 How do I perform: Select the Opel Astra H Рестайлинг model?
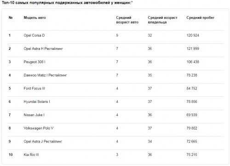(x=43, y=49)
